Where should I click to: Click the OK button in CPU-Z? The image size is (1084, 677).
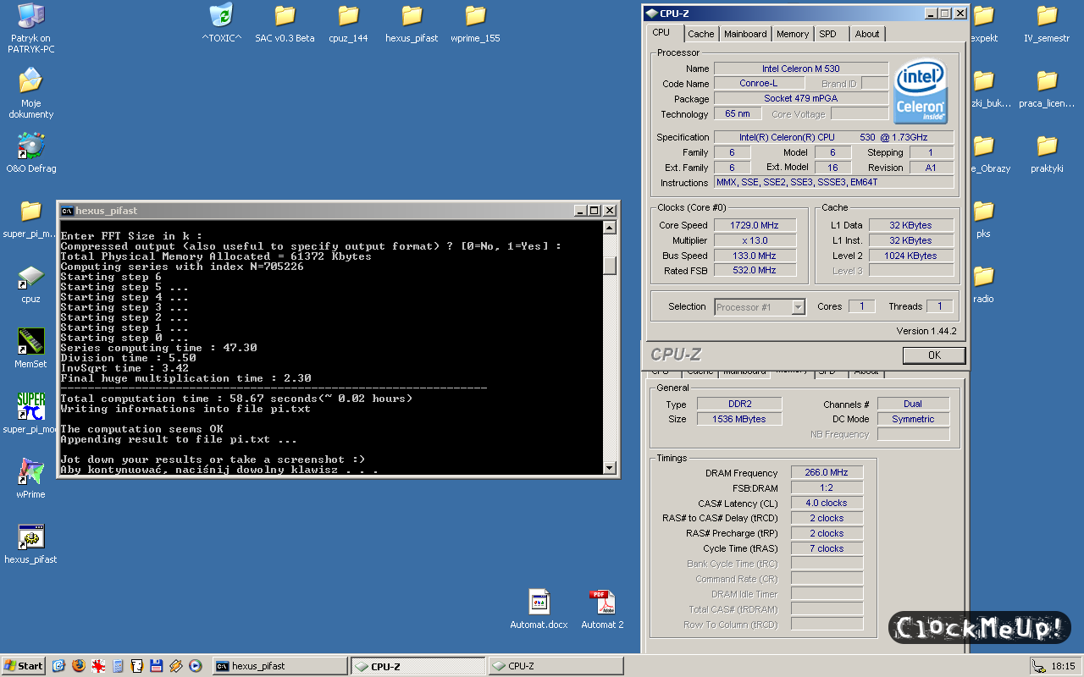tap(934, 355)
